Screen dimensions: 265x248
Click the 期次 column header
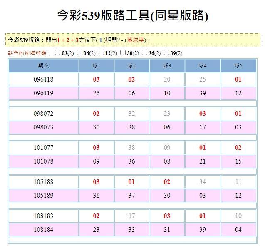point(44,66)
